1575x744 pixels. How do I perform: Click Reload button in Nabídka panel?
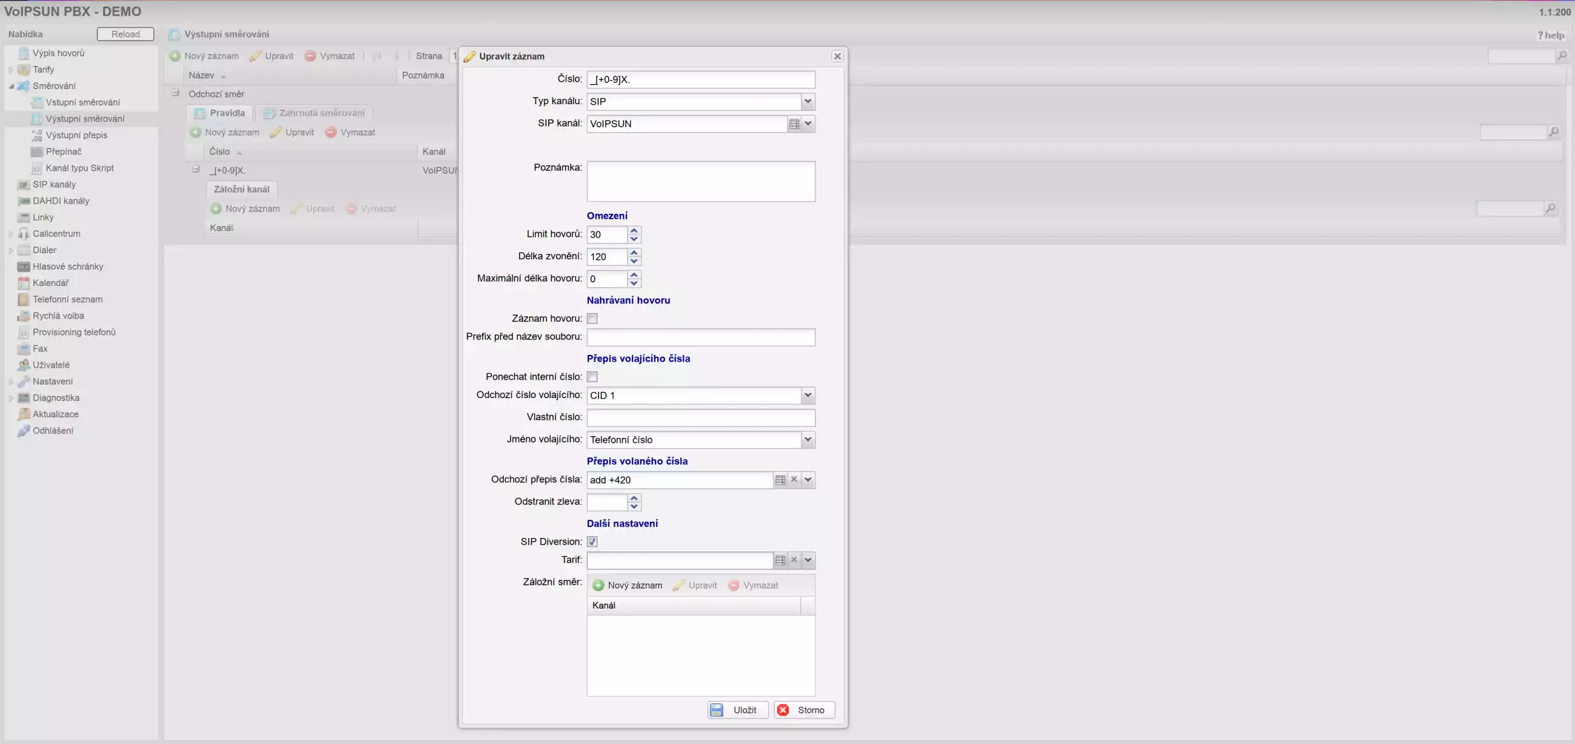(x=125, y=35)
